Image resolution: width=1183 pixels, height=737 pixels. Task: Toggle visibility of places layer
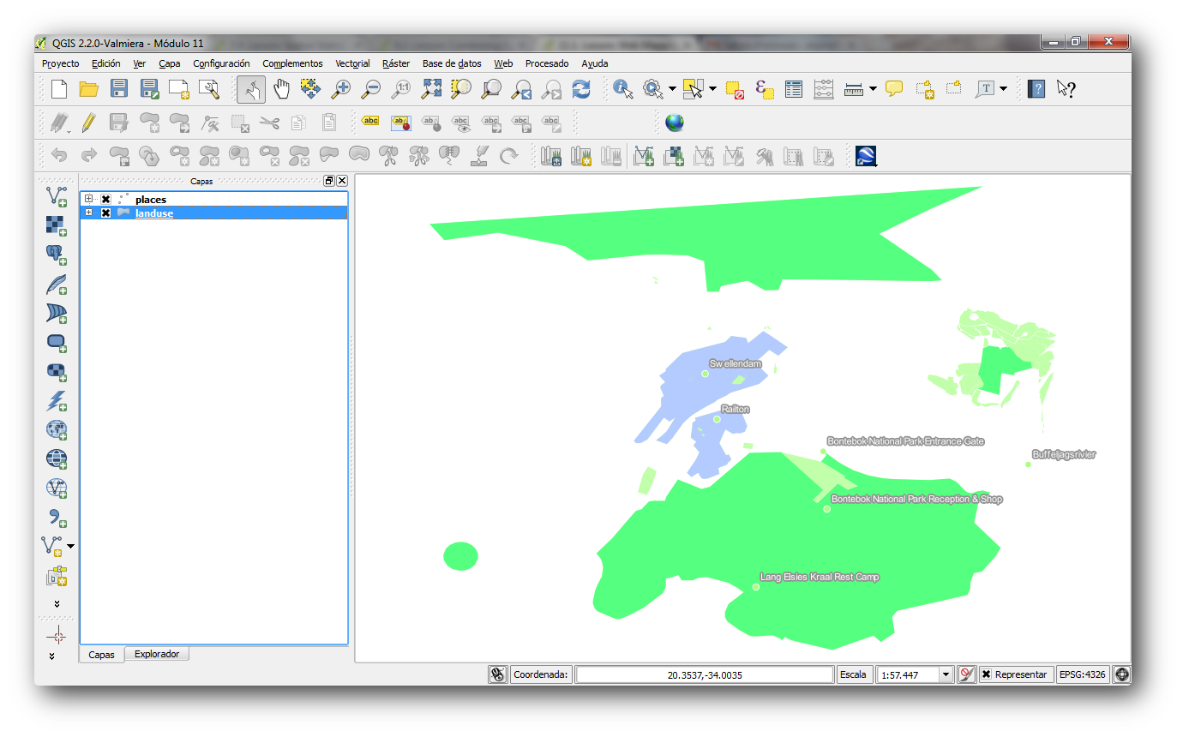pos(106,200)
